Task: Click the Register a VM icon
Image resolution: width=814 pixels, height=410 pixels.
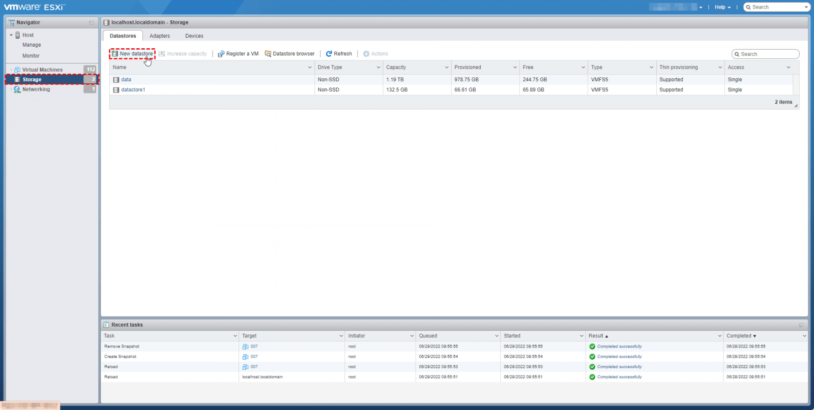Action: coord(221,54)
